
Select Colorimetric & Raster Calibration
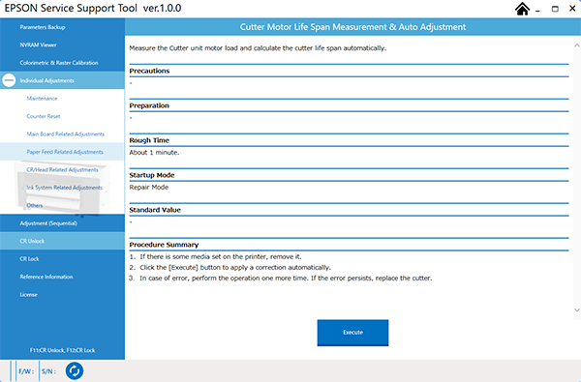tap(62, 63)
